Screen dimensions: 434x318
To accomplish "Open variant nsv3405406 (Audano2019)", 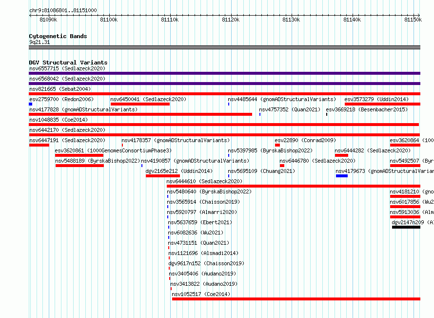I will point(202,274).
